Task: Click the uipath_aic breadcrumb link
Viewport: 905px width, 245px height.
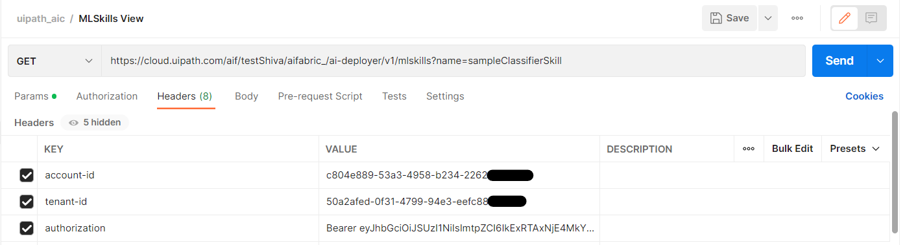Action: (x=41, y=19)
